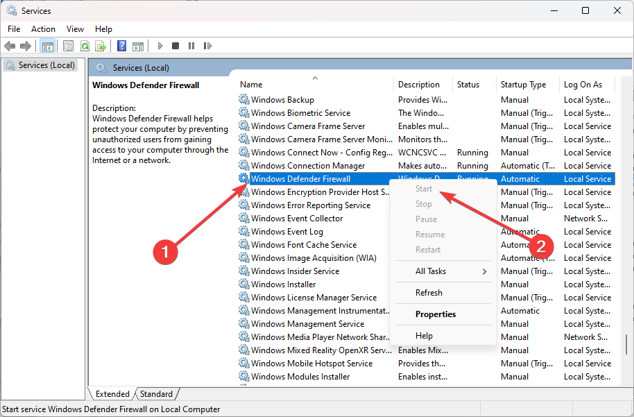Click the gear icon beside Windows Event Log
The width and height of the screenshot is (634, 417).
(243, 231)
